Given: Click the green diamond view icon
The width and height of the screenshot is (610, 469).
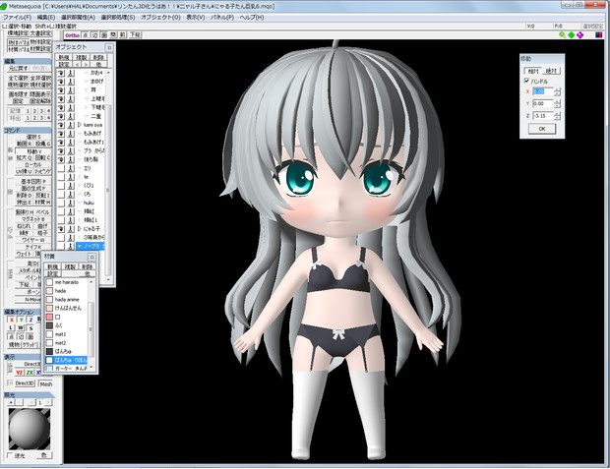Looking at the screenshot, I should pos(571,35).
